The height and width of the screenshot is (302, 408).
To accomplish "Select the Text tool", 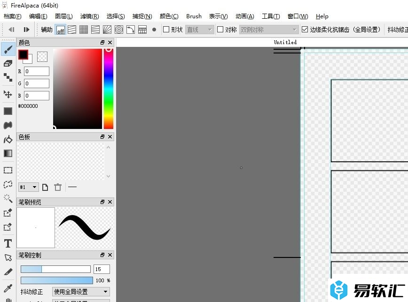I will point(8,243).
